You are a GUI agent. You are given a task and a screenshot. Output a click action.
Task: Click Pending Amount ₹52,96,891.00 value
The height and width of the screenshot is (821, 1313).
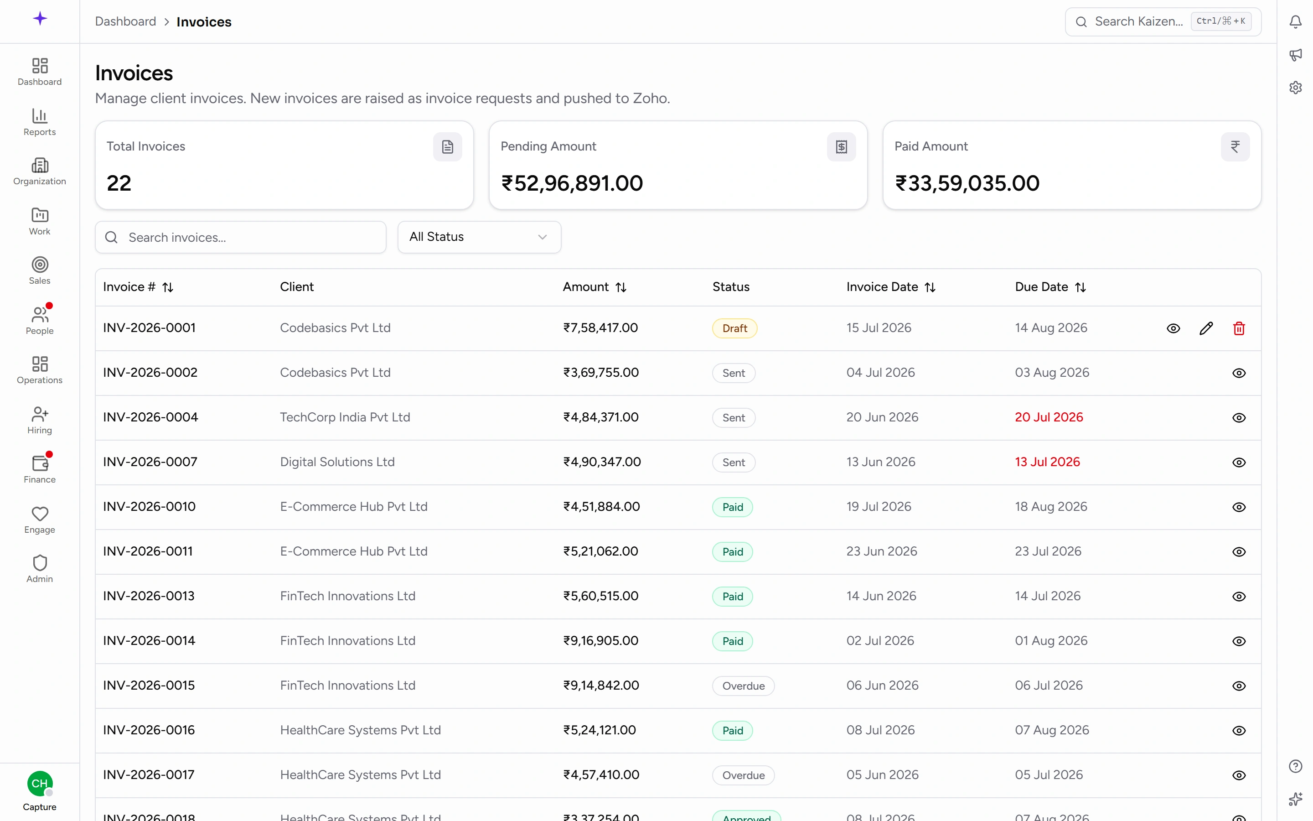tap(572, 183)
